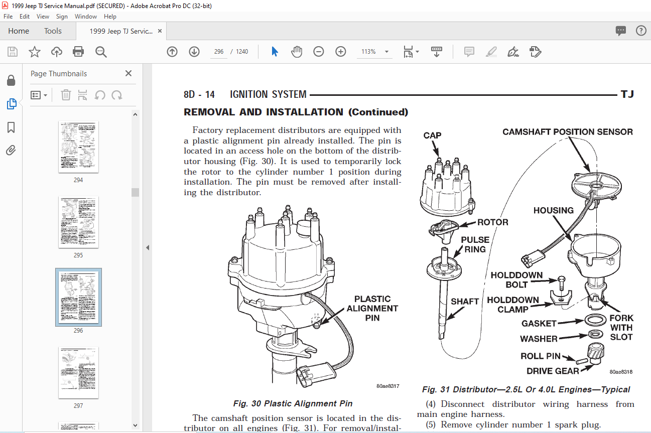Select page 296 thumbnail
The image size is (651, 433).
78,297
